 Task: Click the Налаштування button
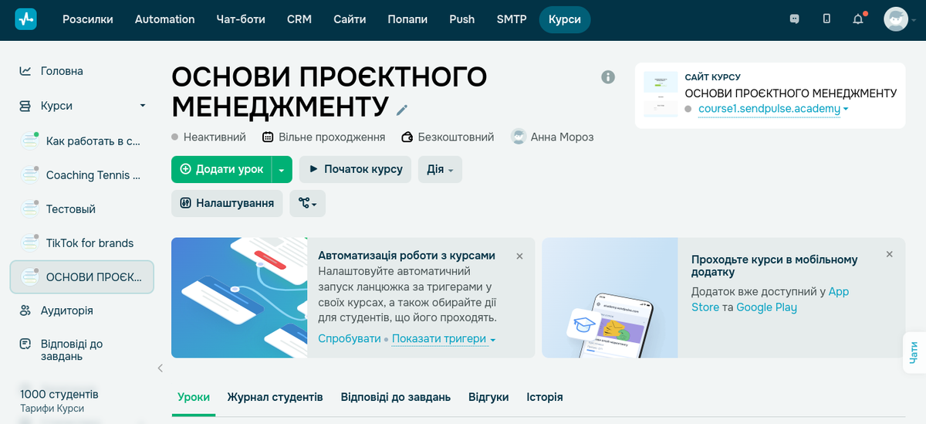pyautogui.click(x=227, y=203)
